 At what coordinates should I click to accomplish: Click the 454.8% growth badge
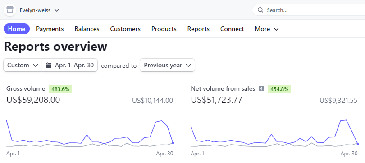point(279,89)
